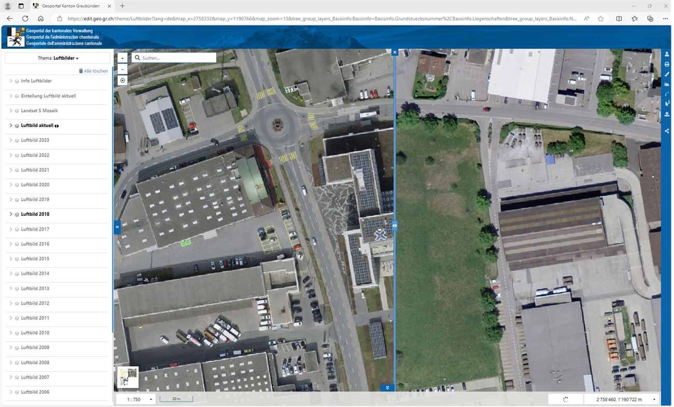Open the share link icon
Image resolution: width=674 pixels, height=407 pixels.
pyautogui.click(x=667, y=131)
